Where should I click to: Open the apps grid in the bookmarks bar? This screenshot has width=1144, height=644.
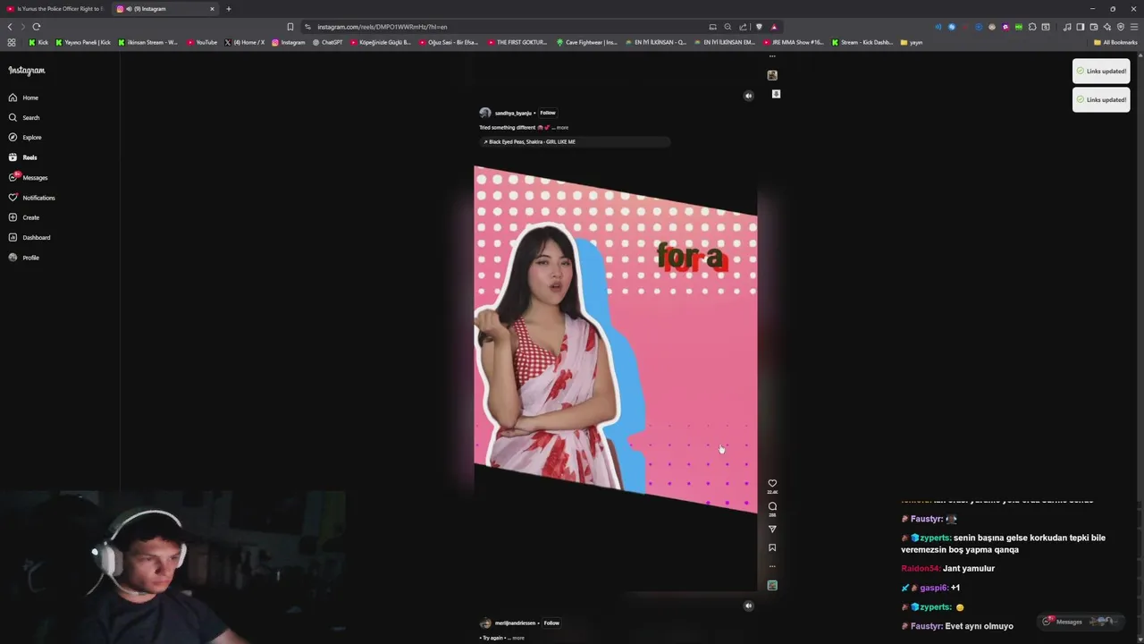[x=11, y=42]
